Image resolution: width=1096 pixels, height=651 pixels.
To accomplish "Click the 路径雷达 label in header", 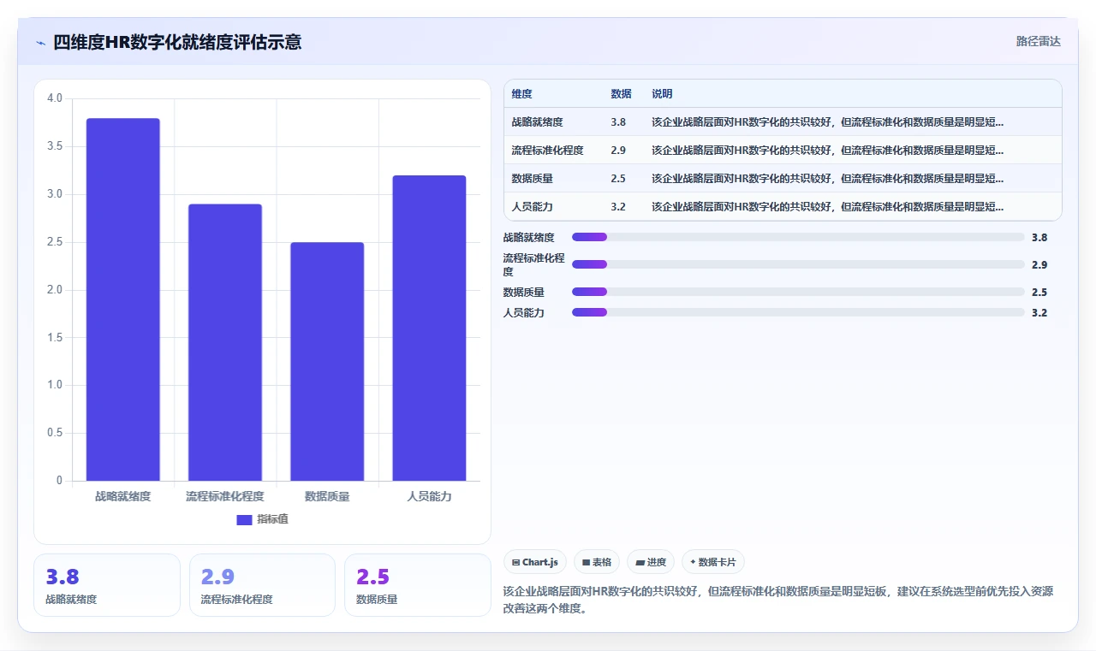I will [x=1038, y=41].
